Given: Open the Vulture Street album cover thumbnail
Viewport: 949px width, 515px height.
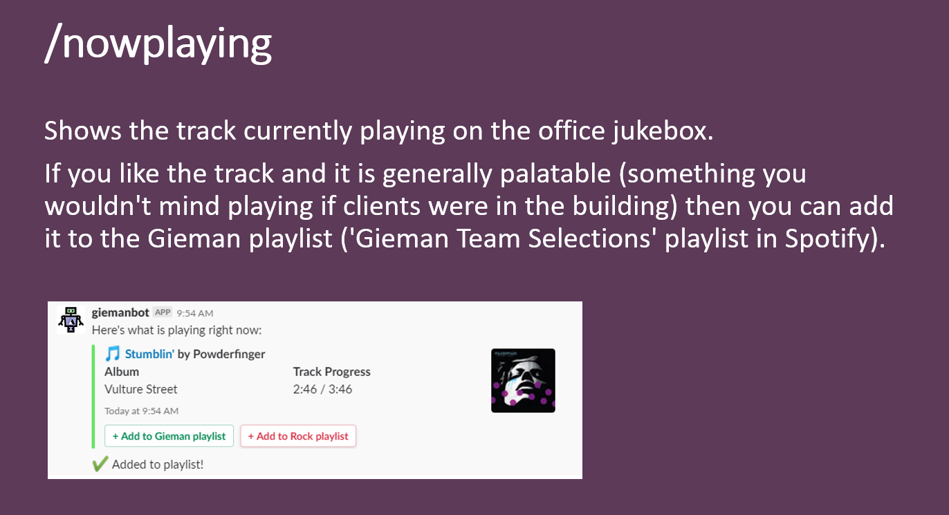Looking at the screenshot, I should tap(523, 380).
